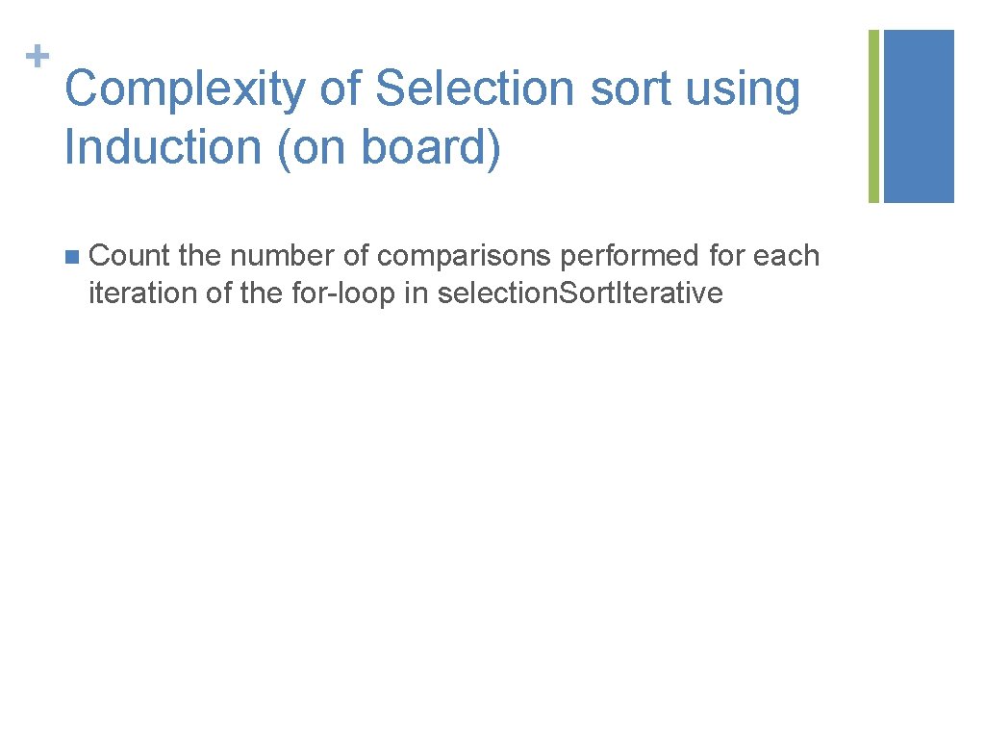Click the word each in the bullet
The image size is (985, 739).
point(787,256)
